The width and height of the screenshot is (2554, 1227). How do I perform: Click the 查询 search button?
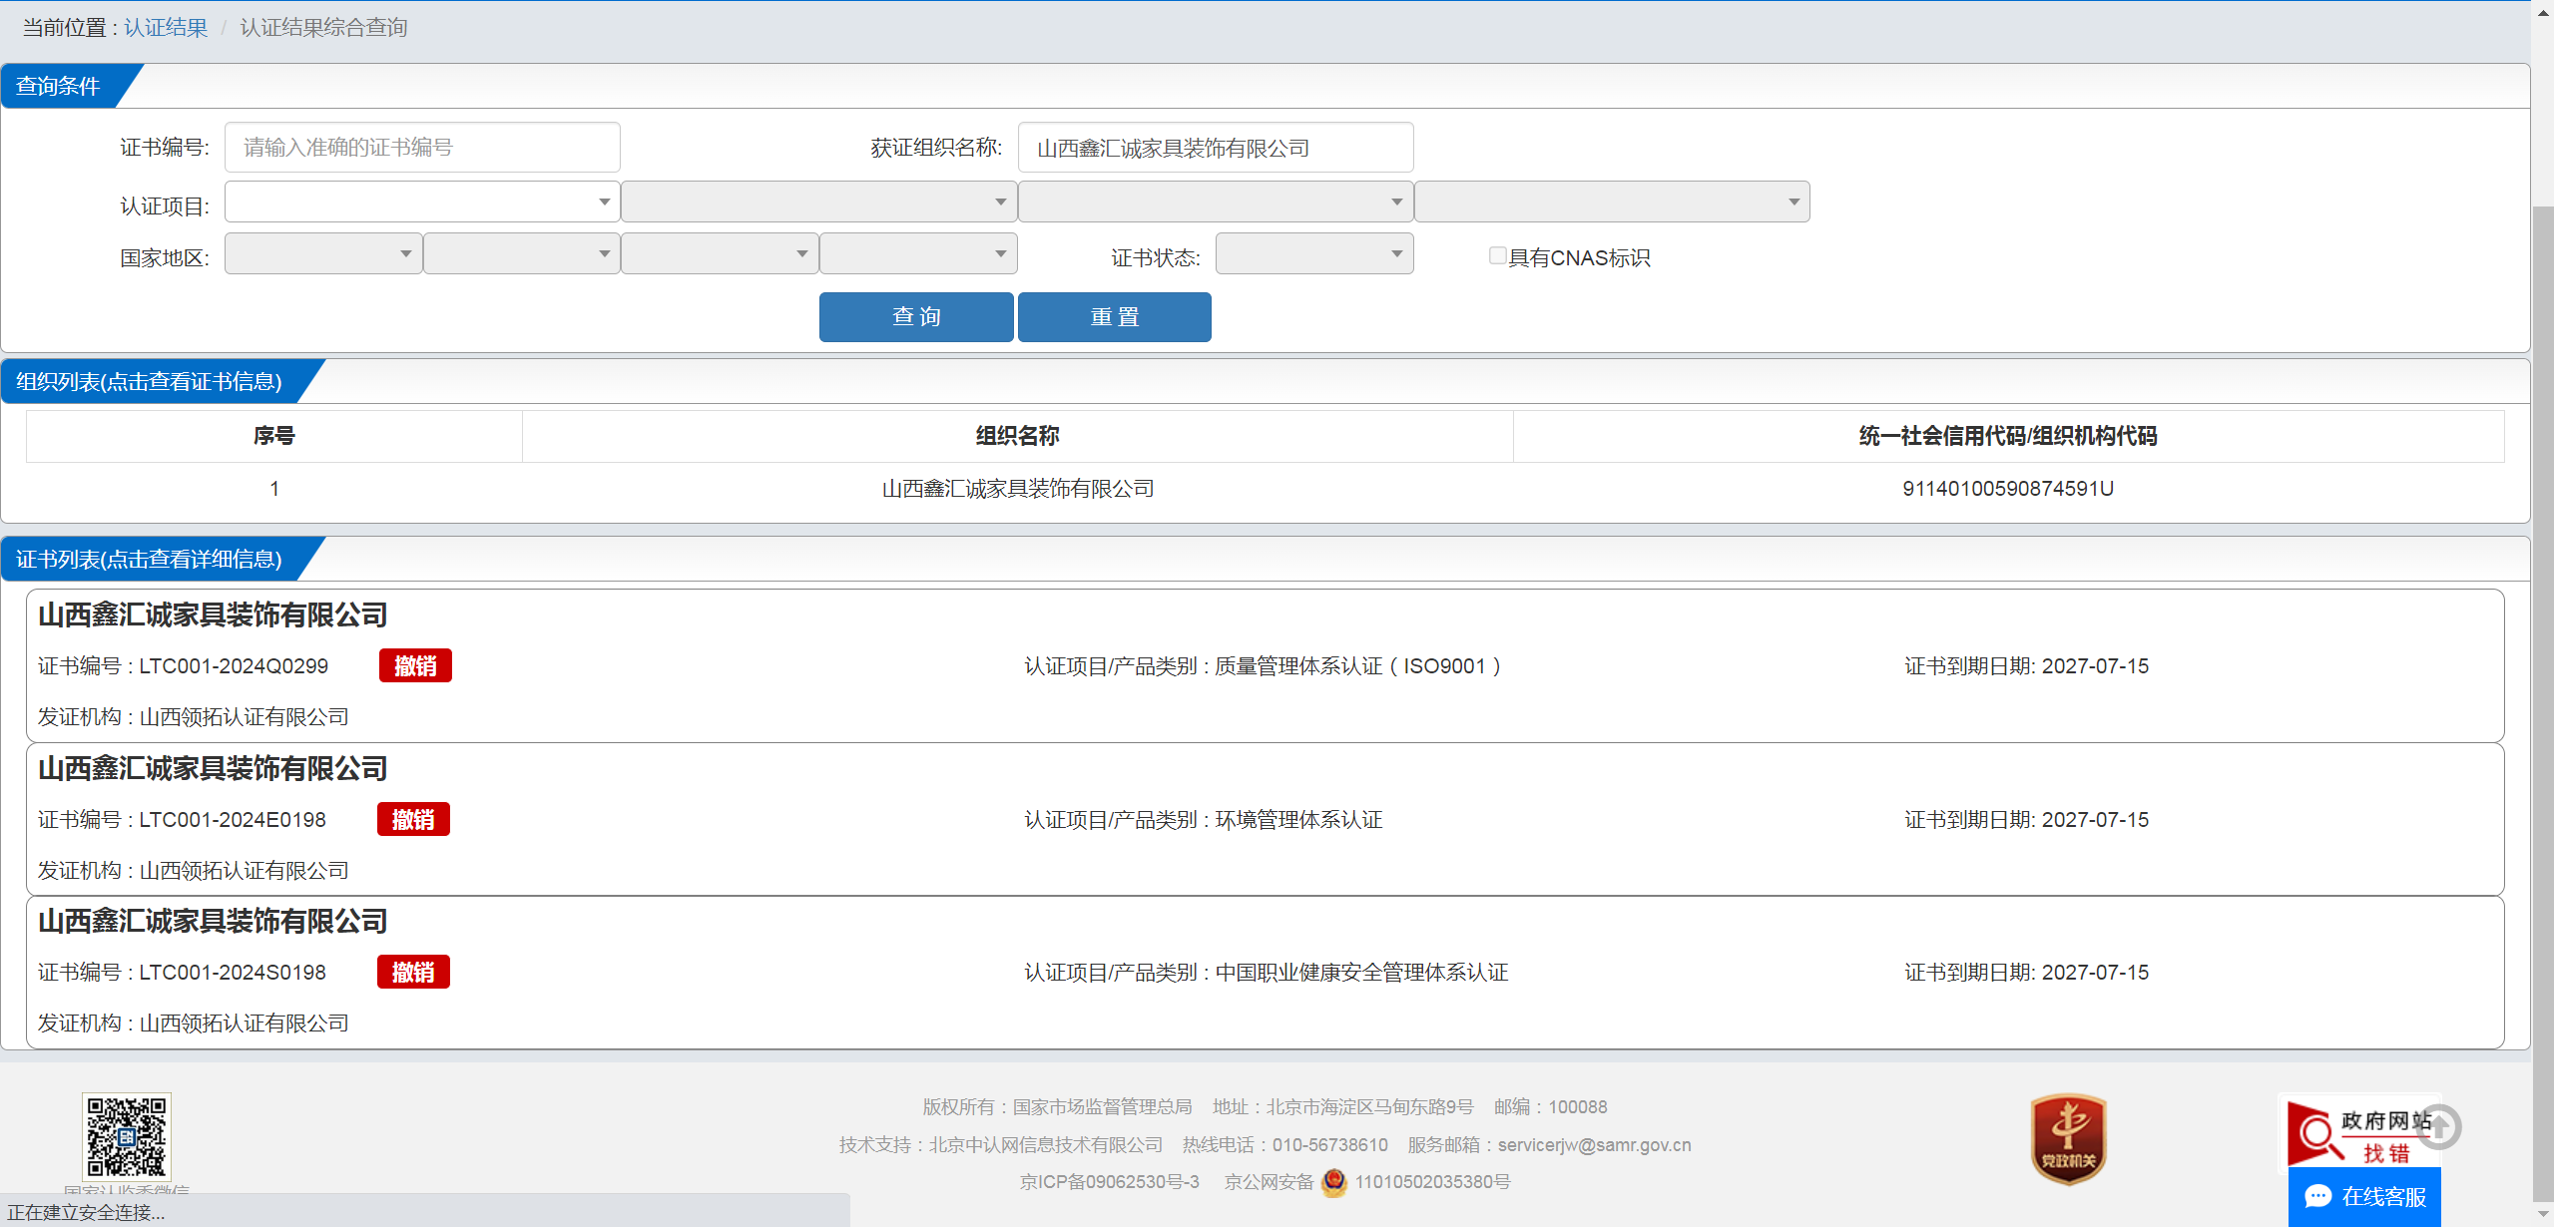(x=915, y=317)
